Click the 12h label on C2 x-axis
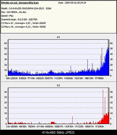The width and height of the screenshot is (117, 135). coord(8,127)
